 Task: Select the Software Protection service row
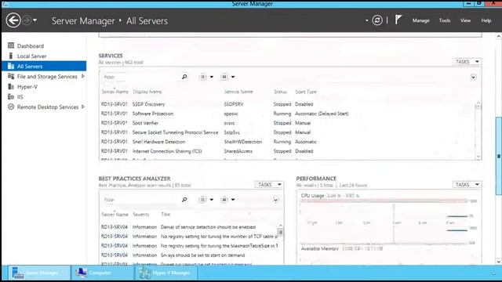[x=287, y=114]
